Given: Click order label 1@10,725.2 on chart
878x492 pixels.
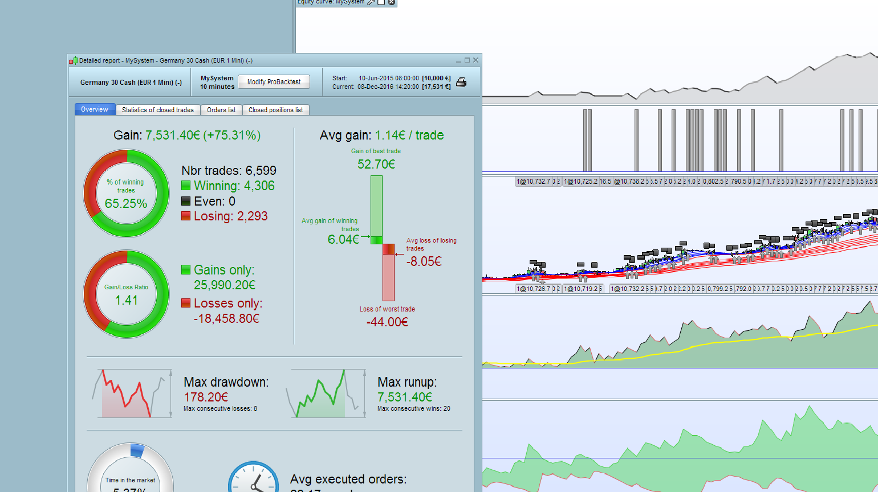Looking at the screenshot, I should point(581,182).
